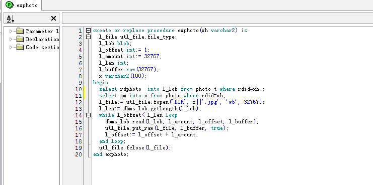Select the exphoto procedure tab
The image size is (373, 185).
coord(21,5)
